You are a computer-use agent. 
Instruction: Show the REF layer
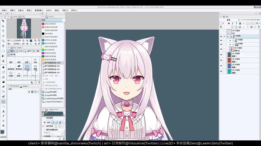coord(221,32)
